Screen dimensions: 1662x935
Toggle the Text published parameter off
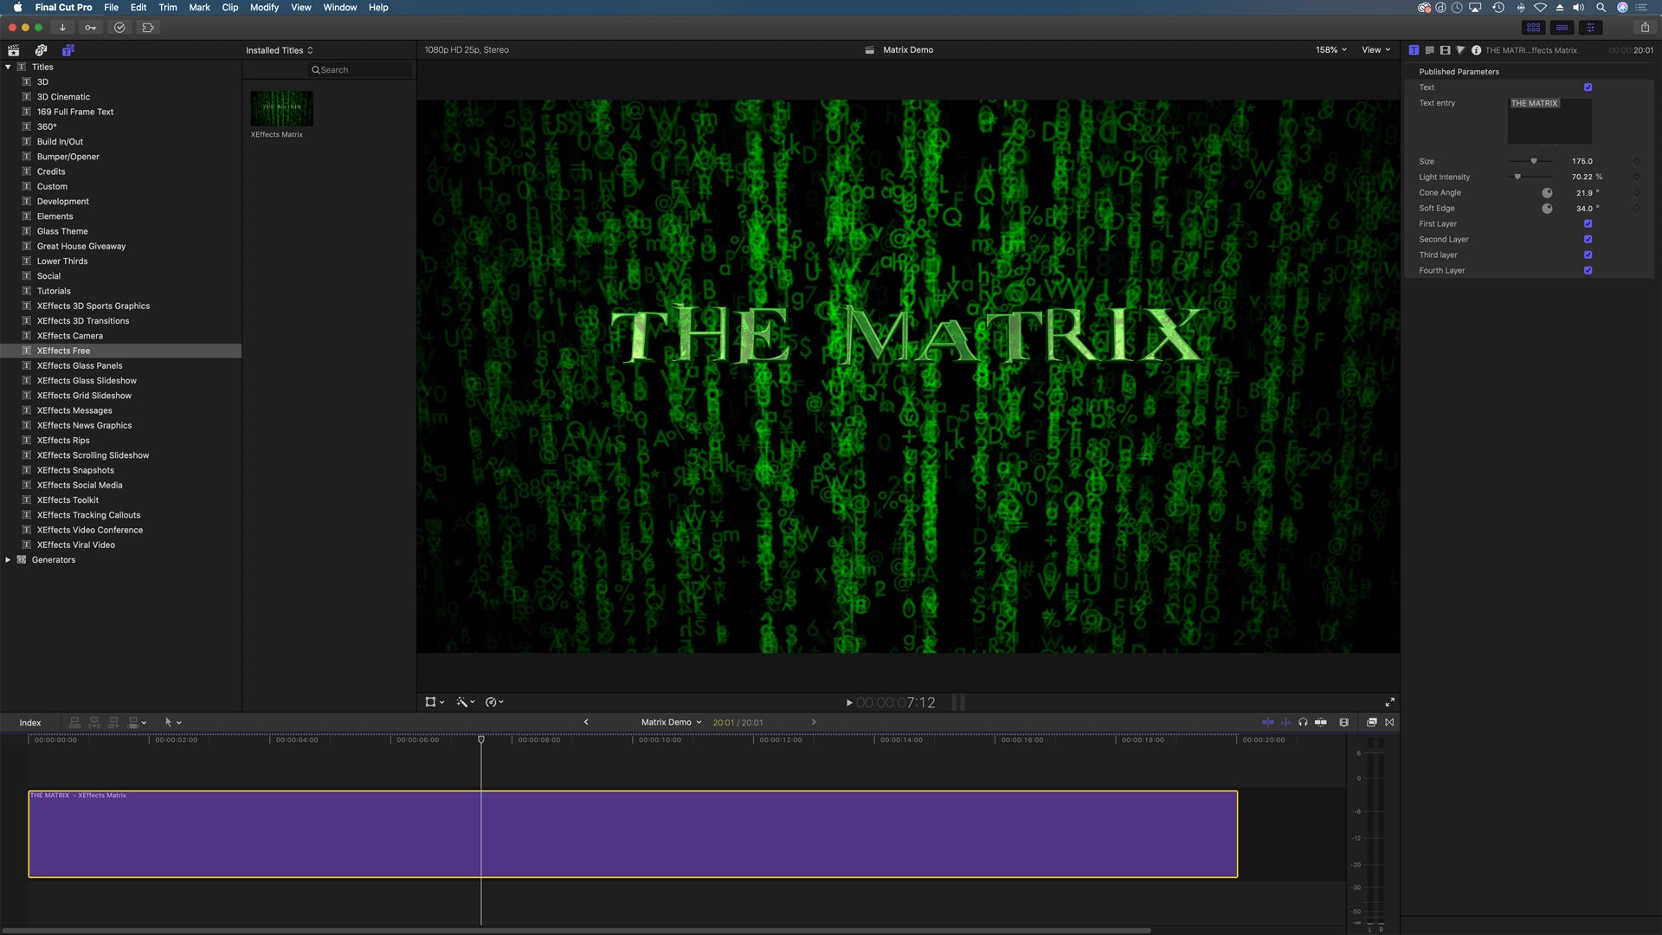tap(1588, 87)
